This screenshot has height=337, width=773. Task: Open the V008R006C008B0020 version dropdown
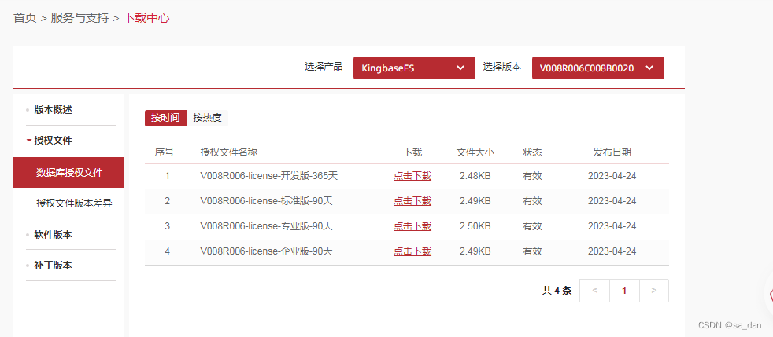tap(597, 68)
